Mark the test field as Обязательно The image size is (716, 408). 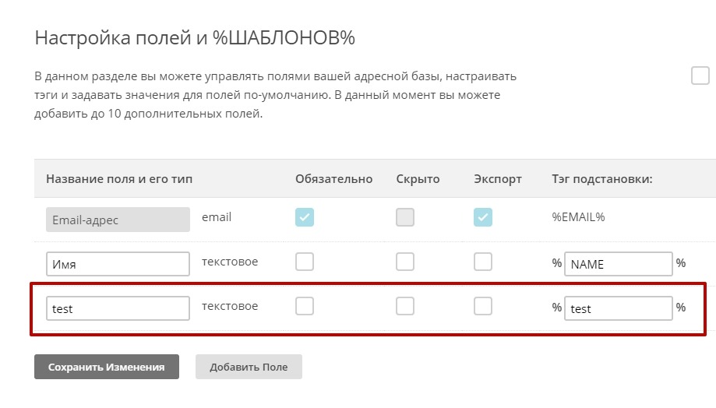(305, 307)
